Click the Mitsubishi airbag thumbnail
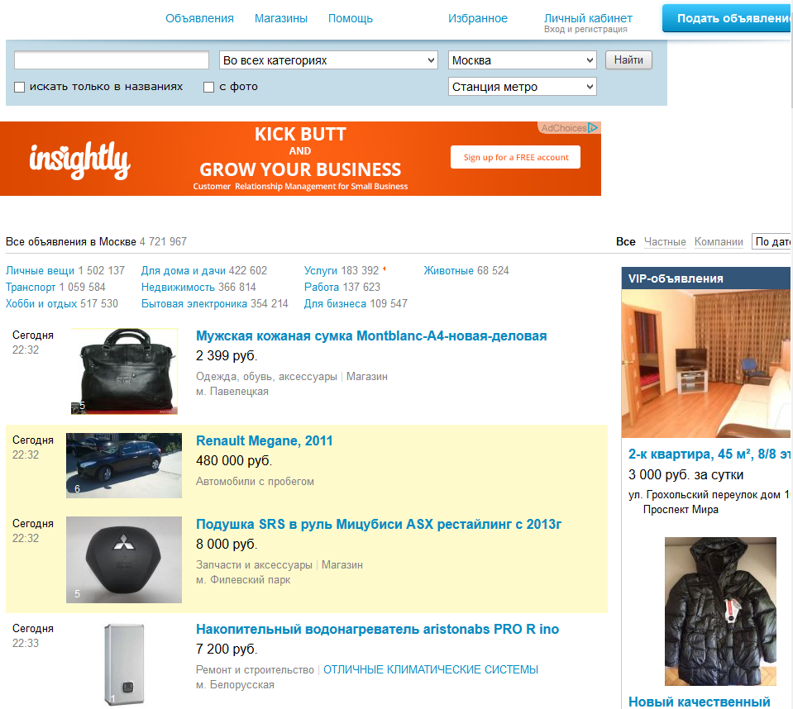This screenshot has width=793, height=709. 124,559
